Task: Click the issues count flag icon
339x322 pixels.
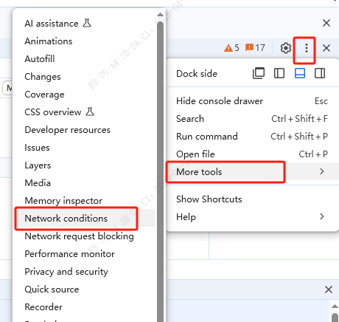Action: [249, 47]
